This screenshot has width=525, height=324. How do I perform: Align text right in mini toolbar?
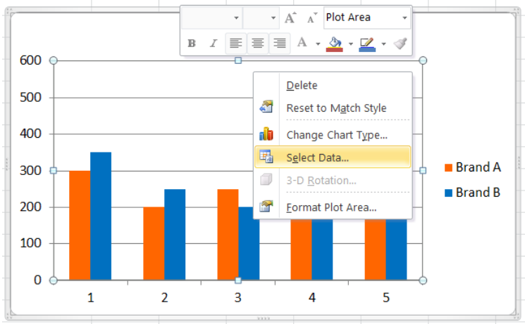coord(279,44)
